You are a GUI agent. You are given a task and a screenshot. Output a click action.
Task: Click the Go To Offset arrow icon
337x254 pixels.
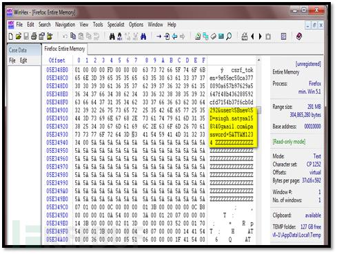[x=159, y=36]
